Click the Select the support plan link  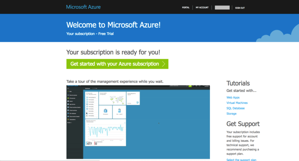241,160
